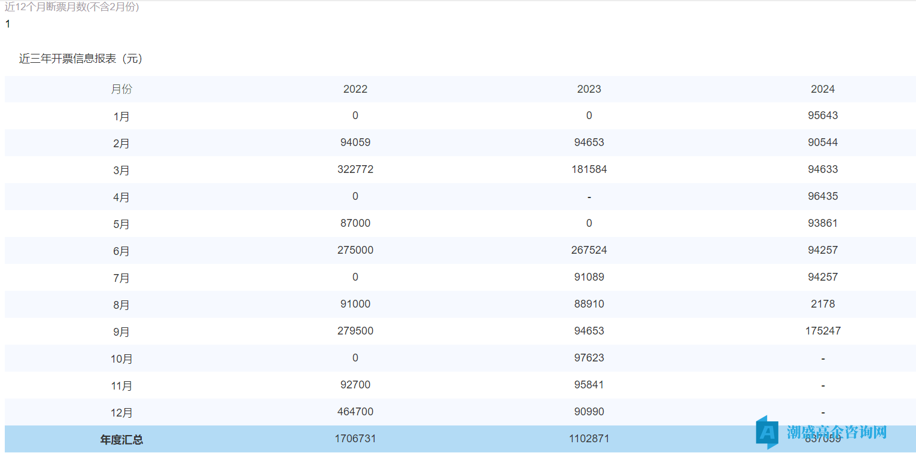
Task: Select 6月 2024 value 94257
Action: 823,250
